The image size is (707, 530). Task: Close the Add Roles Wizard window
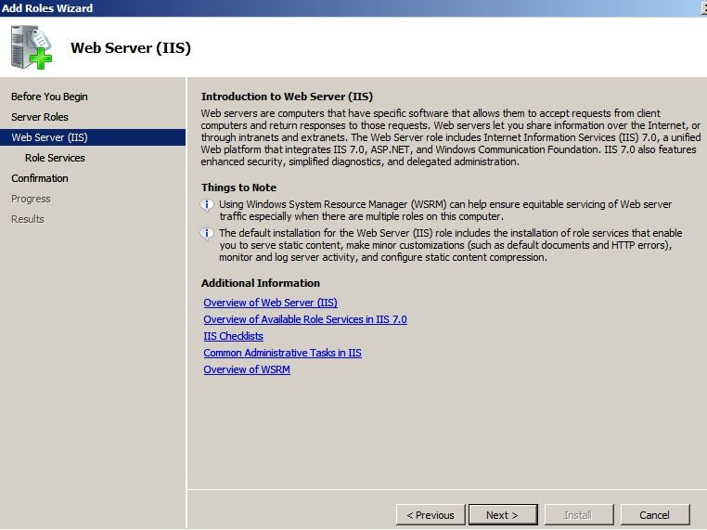[704, 8]
